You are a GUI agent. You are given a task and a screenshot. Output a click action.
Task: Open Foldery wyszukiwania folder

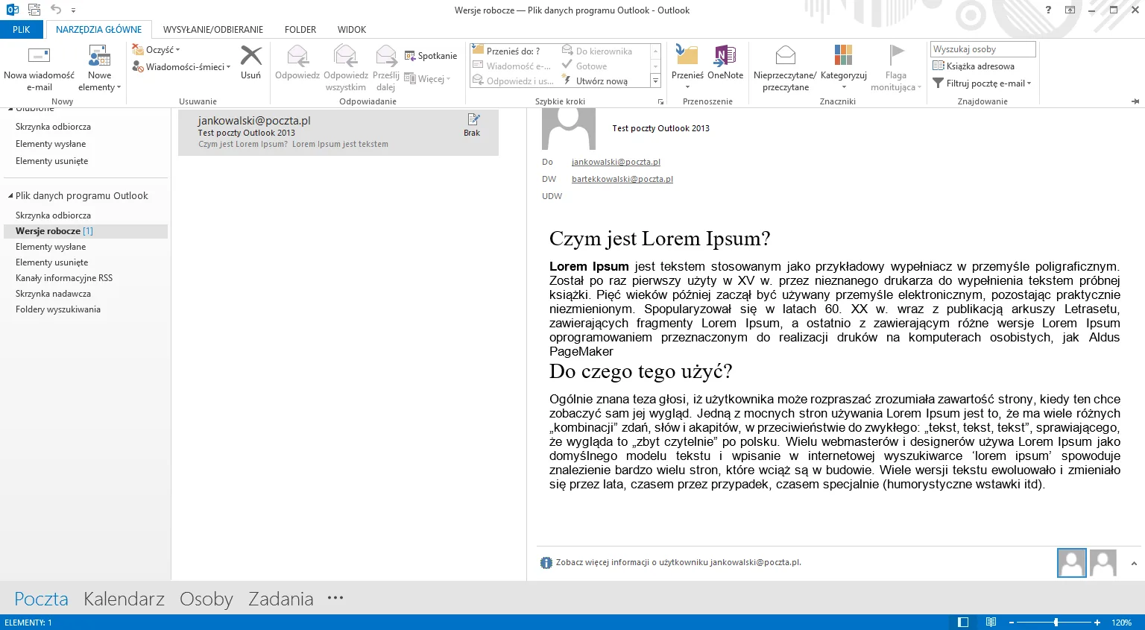click(58, 309)
